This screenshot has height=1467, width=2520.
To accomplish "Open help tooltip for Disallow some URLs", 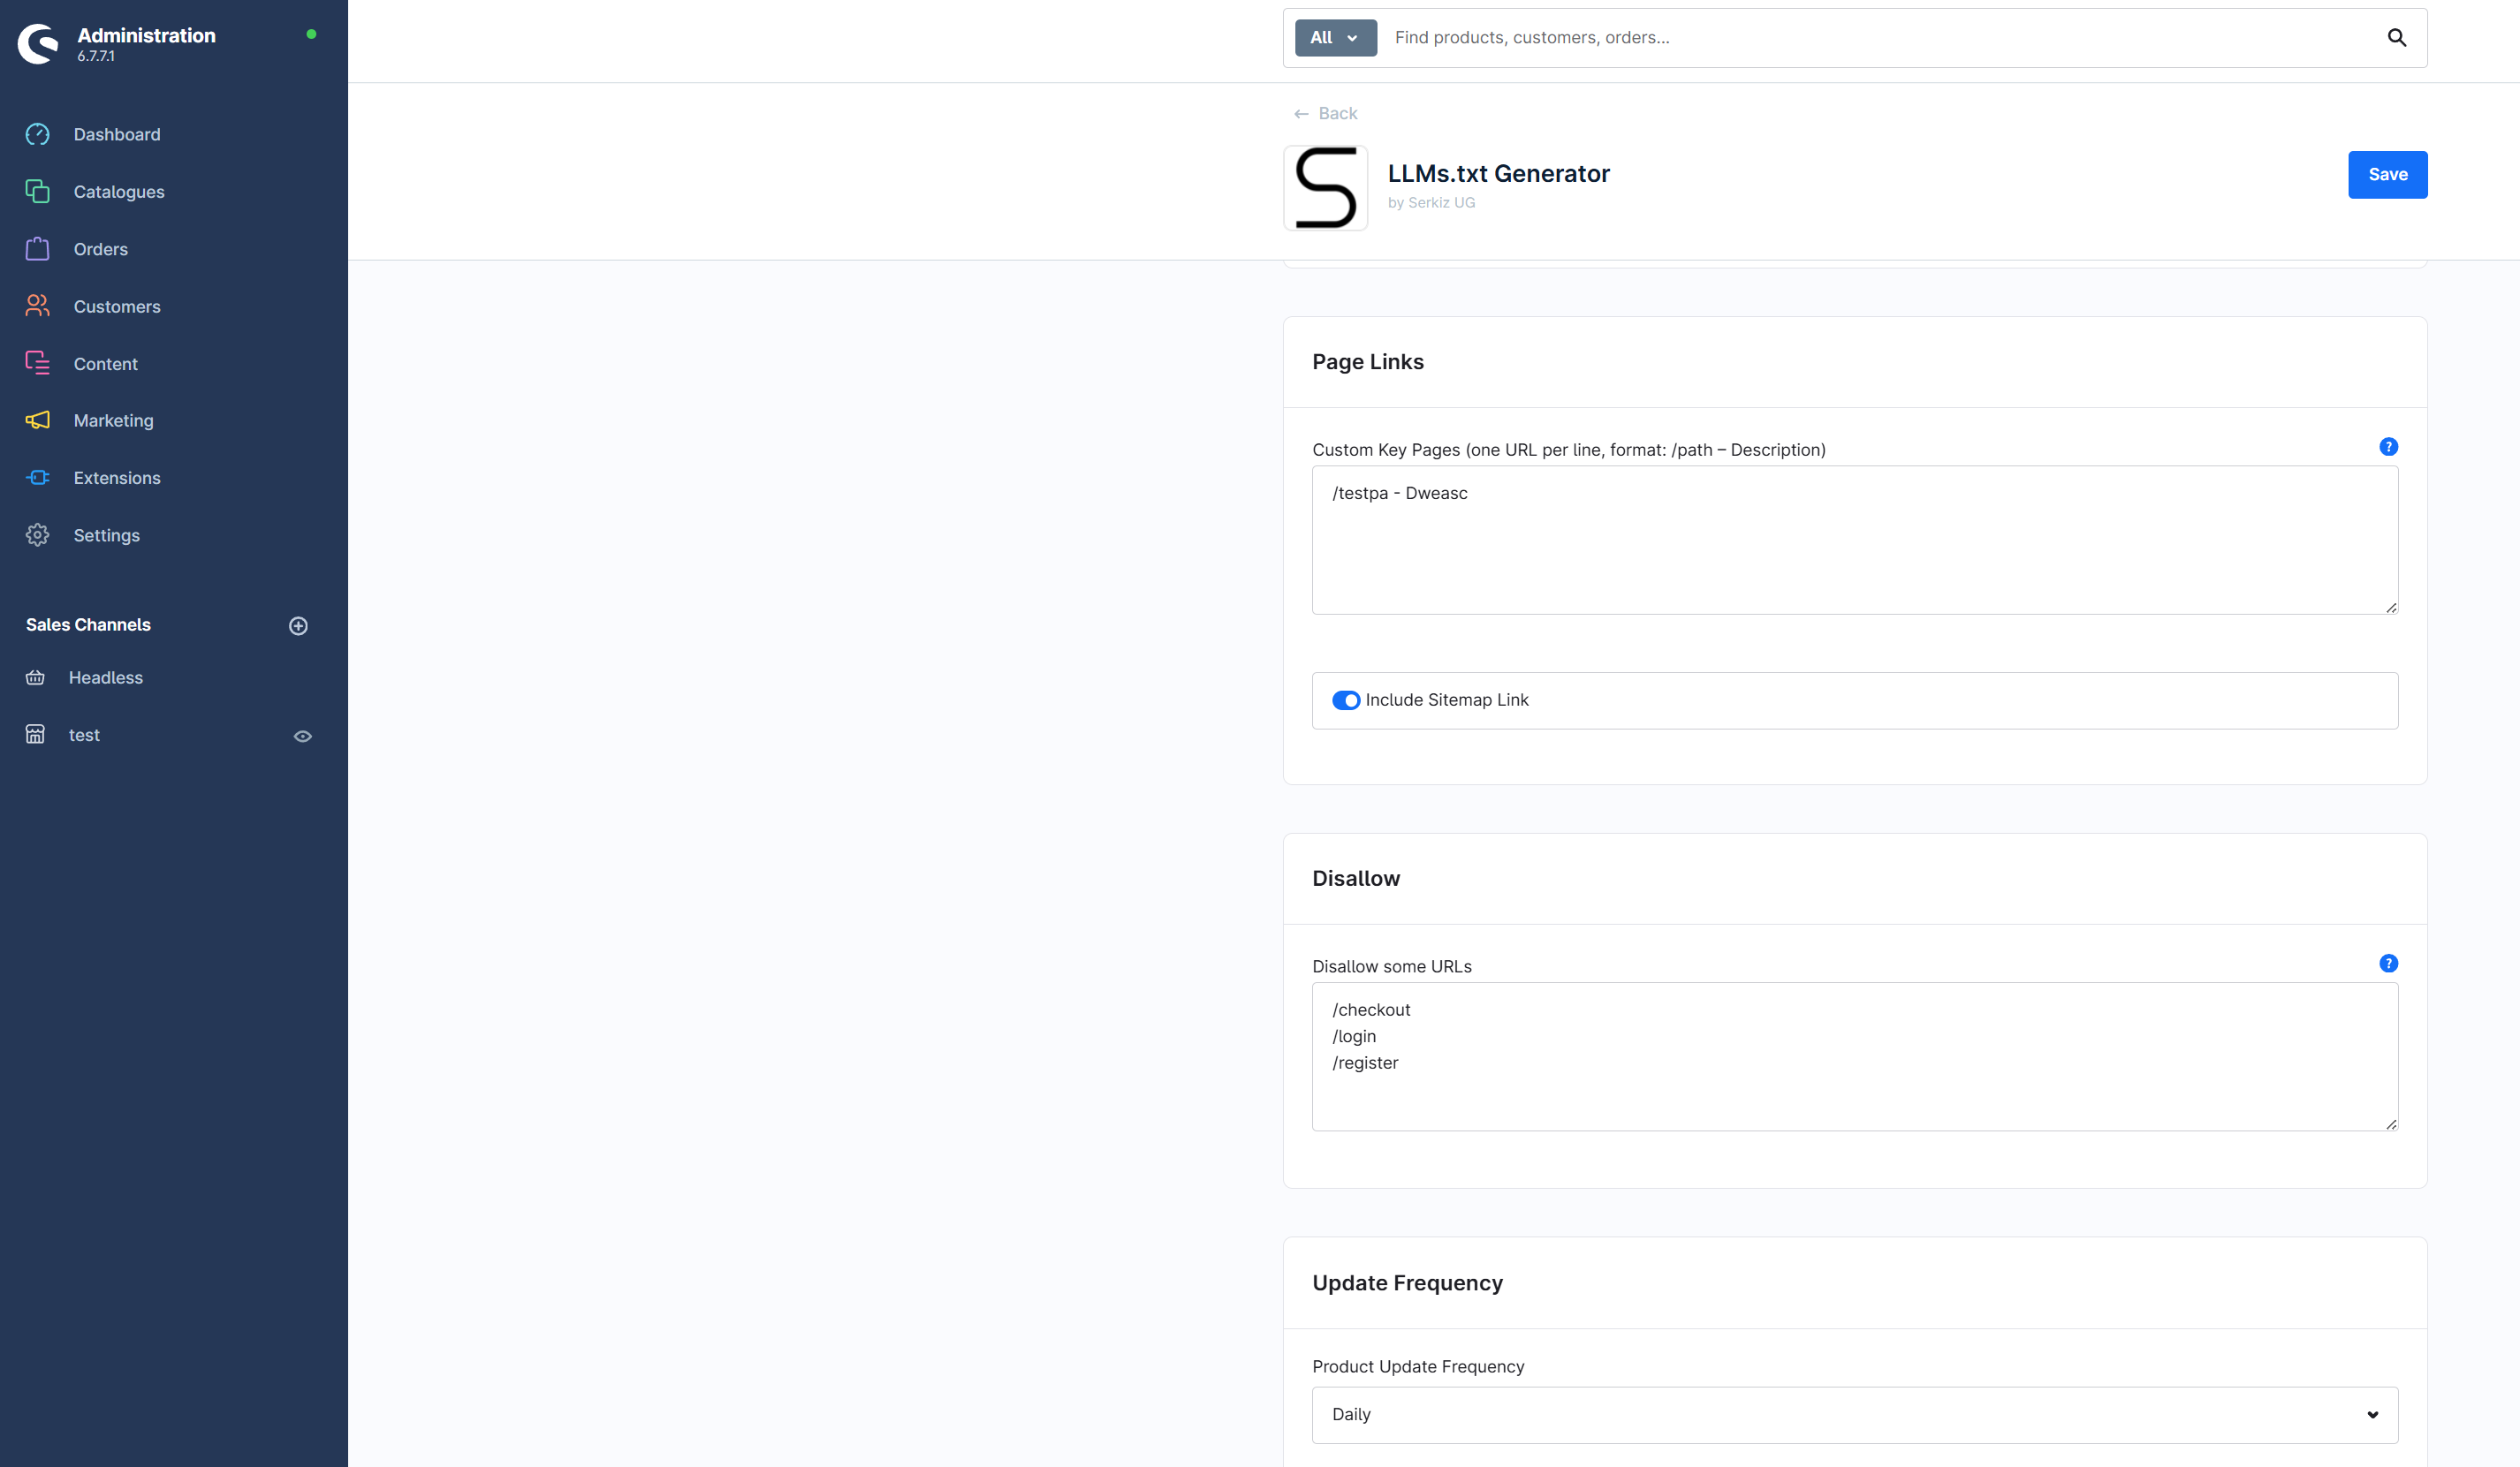I will coord(2388,964).
